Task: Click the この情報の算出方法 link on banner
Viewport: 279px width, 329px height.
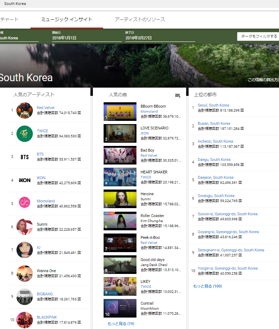Action: tap(264, 80)
